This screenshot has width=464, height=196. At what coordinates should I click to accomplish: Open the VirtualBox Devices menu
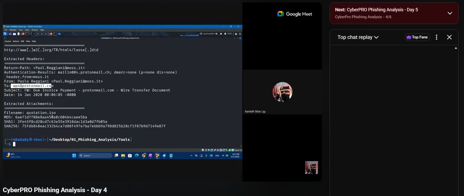coord(34,30)
